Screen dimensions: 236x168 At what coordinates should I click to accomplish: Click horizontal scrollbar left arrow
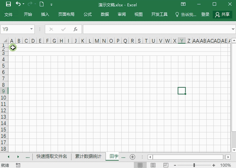(x=150, y=157)
